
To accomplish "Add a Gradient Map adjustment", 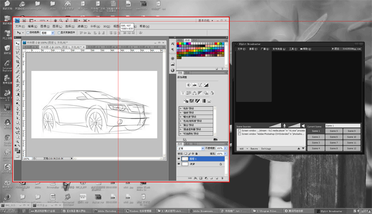I will tap(203, 101).
